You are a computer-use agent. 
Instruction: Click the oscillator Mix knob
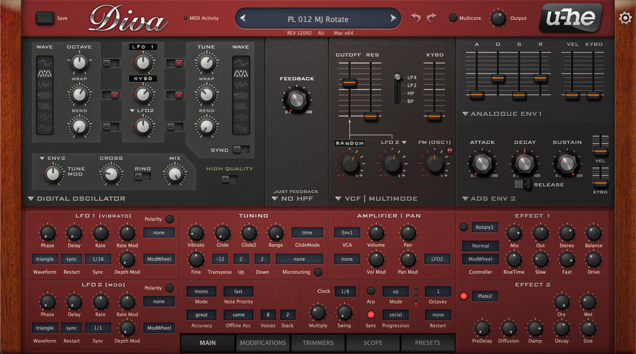pyautogui.click(x=175, y=174)
